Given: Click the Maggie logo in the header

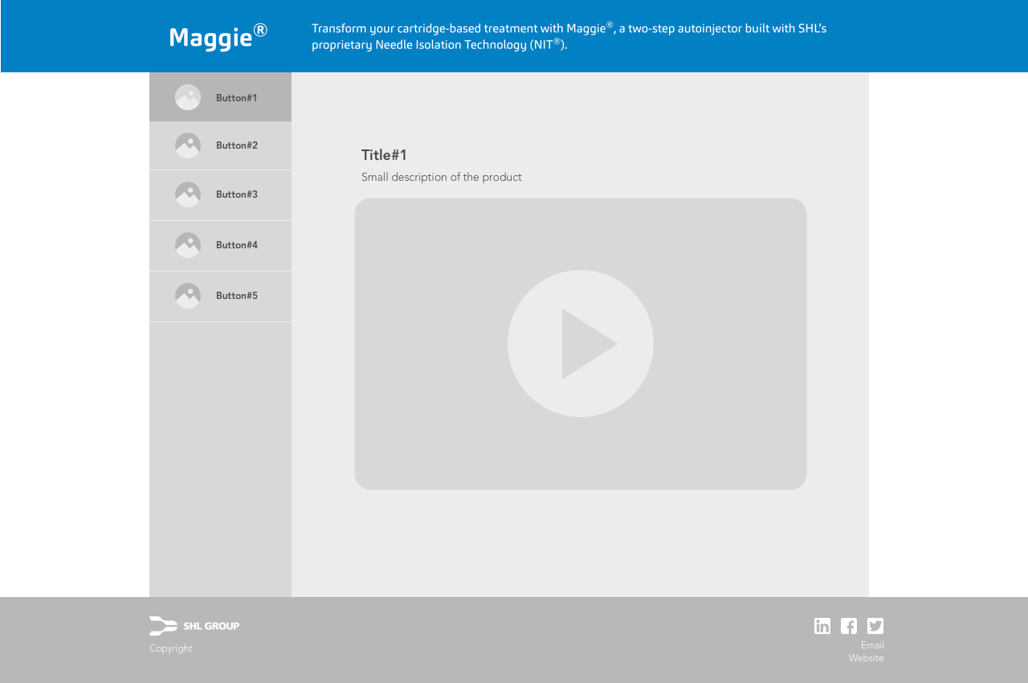Looking at the screenshot, I should (218, 37).
